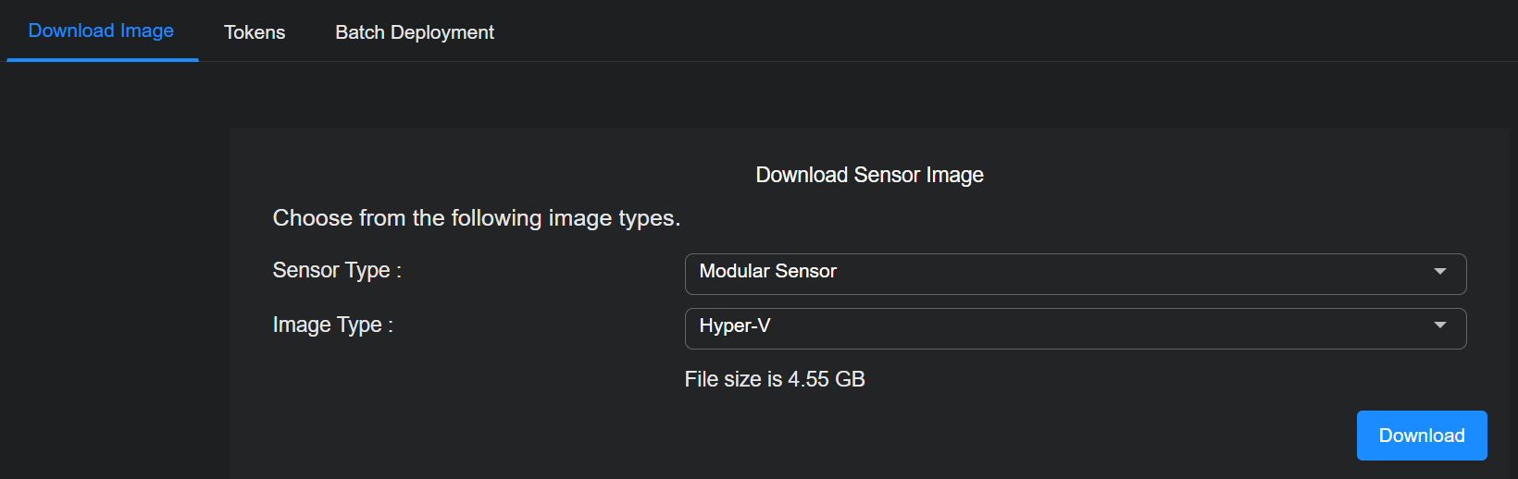Click the "Image Type :" label
Viewport: 1518px width, 479px height.
(332, 325)
